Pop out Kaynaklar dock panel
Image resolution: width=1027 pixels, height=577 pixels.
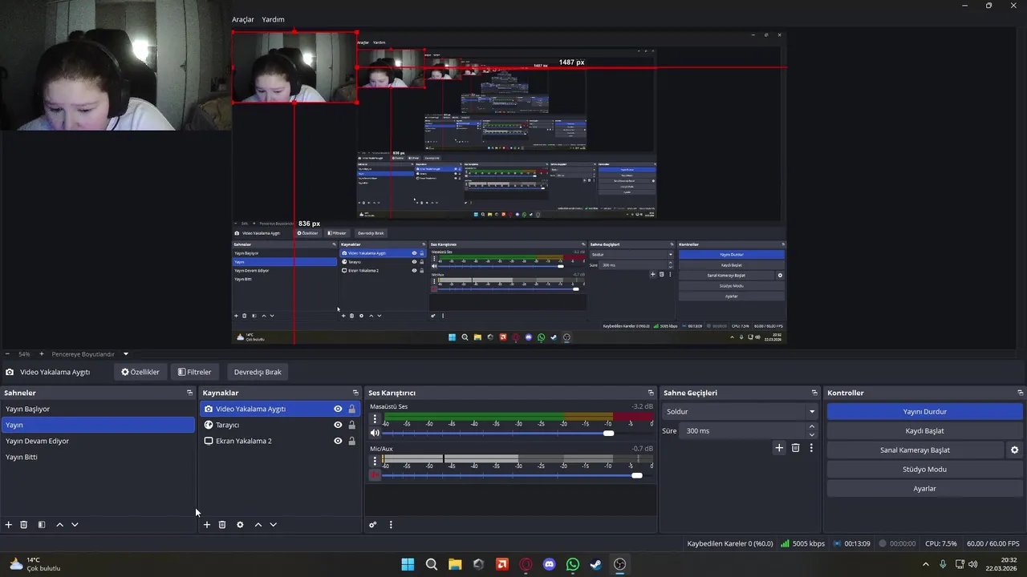pyautogui.click(x=355, y=393)
